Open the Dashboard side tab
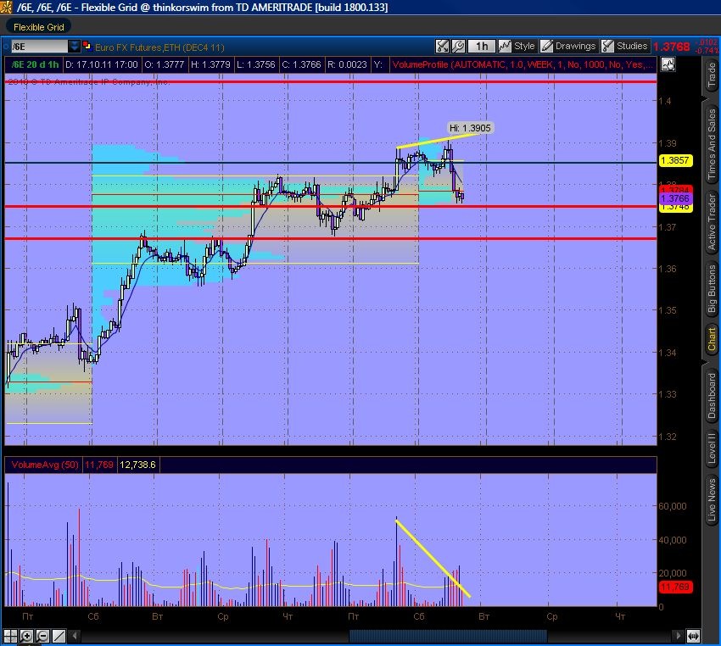Screen dimensions: 721x646 pos(712,396)
